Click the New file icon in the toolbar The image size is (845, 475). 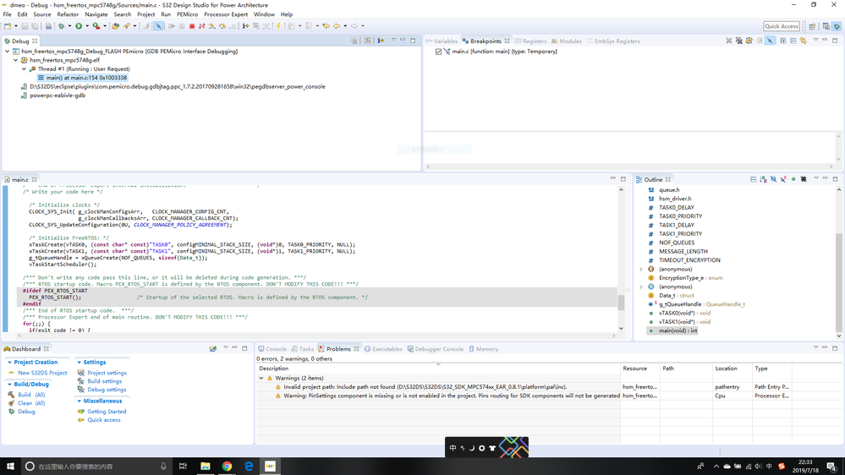(7, 26)
